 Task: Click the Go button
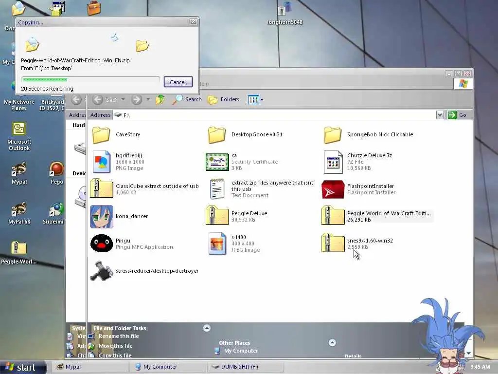[457, 115]
